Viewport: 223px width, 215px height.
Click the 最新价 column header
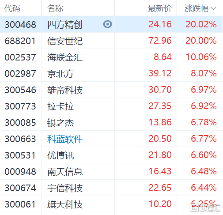pos(160,8)
